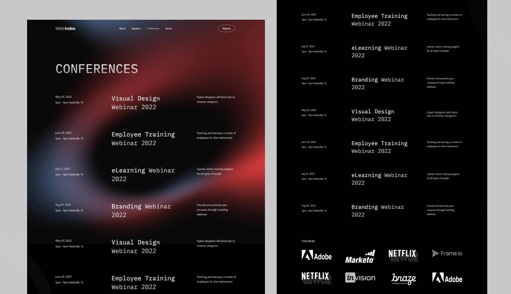Screen dimensions: 511x294
Task: Click the Adobe partner logo
Action: (x=317, y=256)
